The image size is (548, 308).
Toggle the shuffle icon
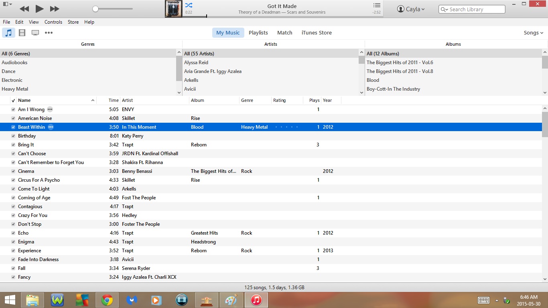(x=189, y=5)
